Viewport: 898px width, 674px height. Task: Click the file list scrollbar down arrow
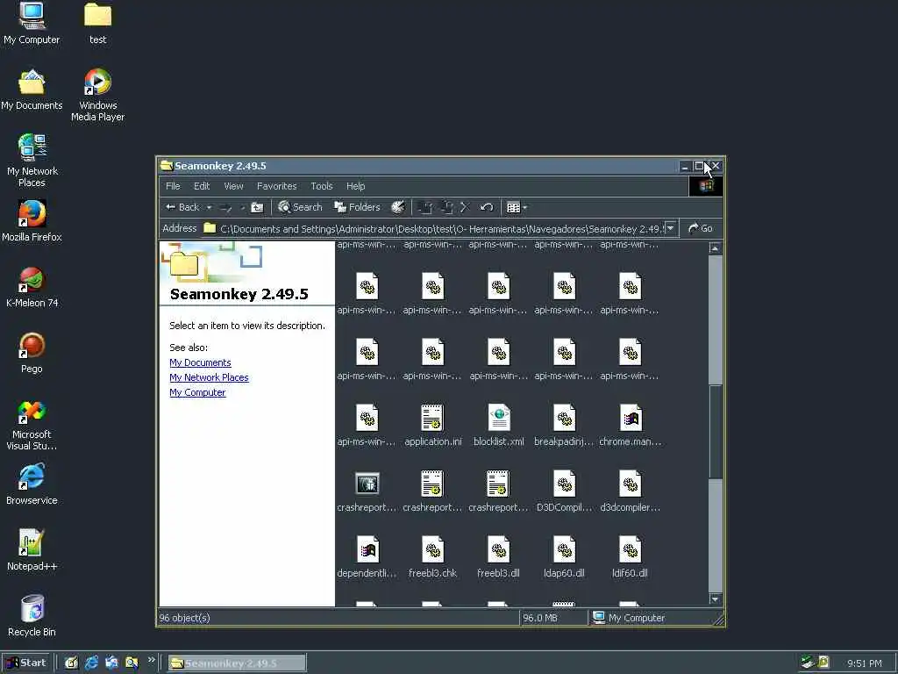[x=715, y=599]
